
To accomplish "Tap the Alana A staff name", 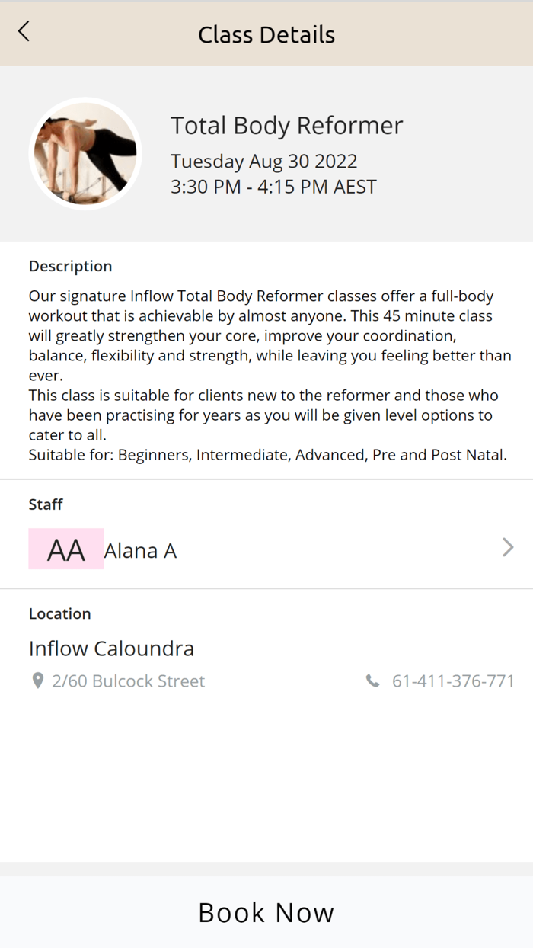I will click(x=140, y=550).
